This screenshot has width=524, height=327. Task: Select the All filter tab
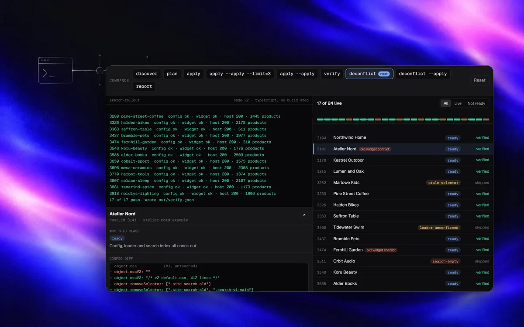(x=446, y=103)
